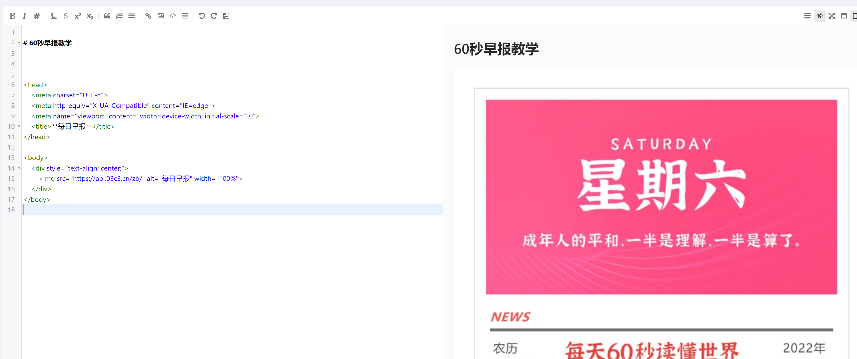Insert an ordered numbered list
Viewport: 857px width, 359px height.
click(119, 16)
